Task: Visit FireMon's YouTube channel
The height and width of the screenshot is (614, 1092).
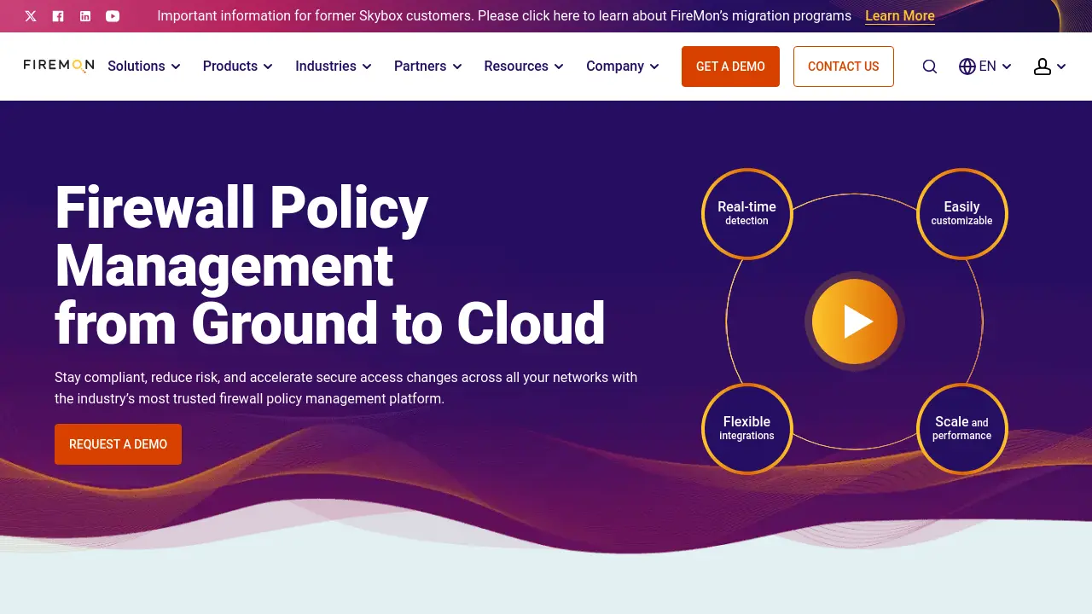Action: click(113, 15)
